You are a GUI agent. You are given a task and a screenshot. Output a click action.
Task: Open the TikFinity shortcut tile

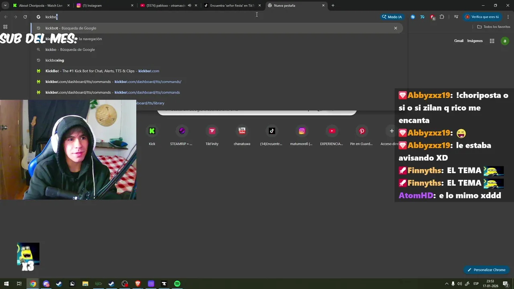[212, 135]
